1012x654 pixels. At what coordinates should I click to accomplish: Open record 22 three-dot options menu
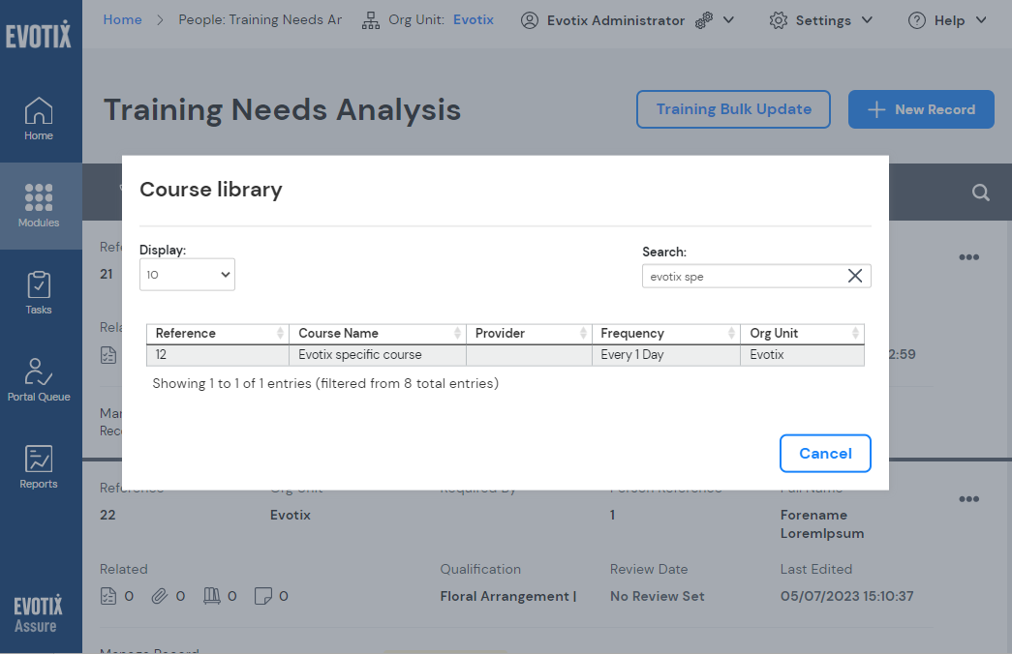968,499
